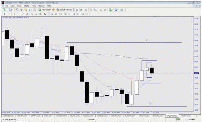This screenshot has height=122, width=202.
Task: Open the Window menu
Action: [x=41, y=6]
